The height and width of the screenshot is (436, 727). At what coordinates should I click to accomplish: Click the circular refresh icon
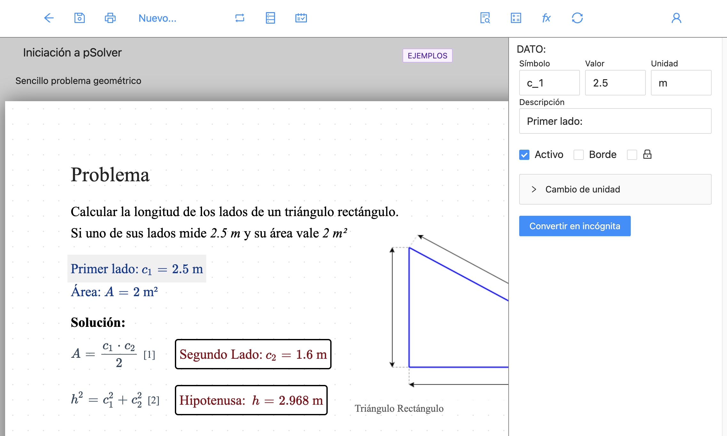577,18
